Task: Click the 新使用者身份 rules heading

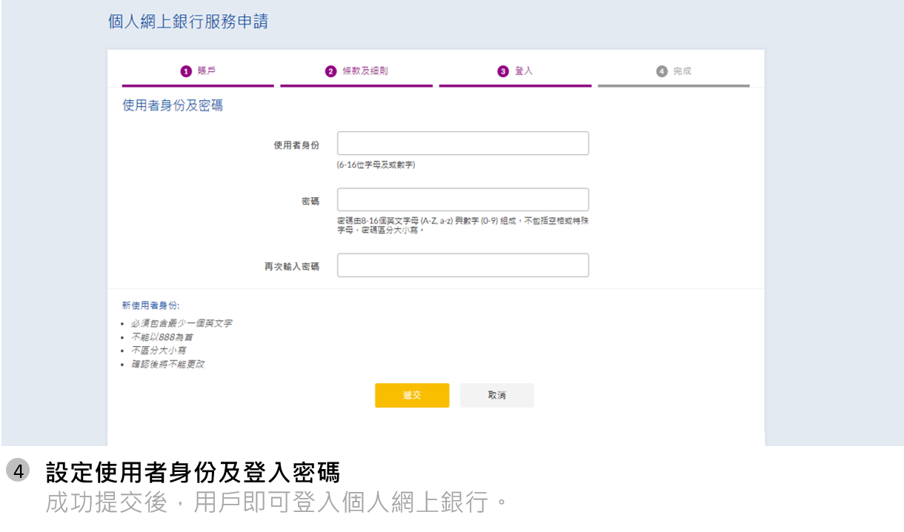Action: (151, 305)
